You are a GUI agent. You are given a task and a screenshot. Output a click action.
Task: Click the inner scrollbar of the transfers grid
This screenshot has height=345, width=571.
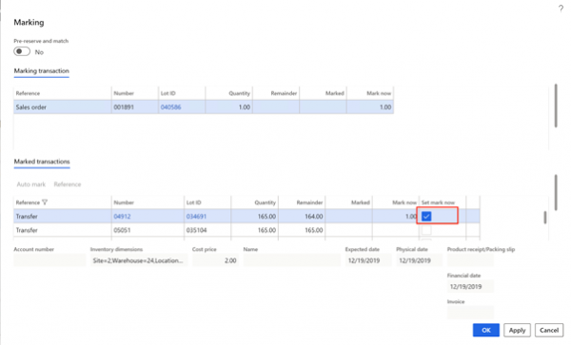pyautogui.click(x=545, y=218)
